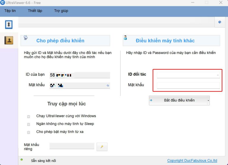Screen dimensions: 228x165
Task: Enable Chạy UltraViewer cùng với Windows checkbox
Action: tap(29, 116)
